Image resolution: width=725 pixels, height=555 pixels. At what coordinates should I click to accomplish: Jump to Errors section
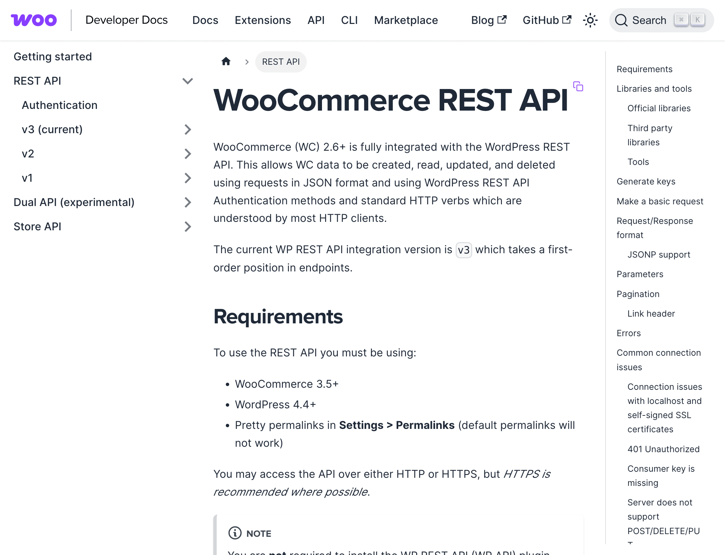pos(628,333)
